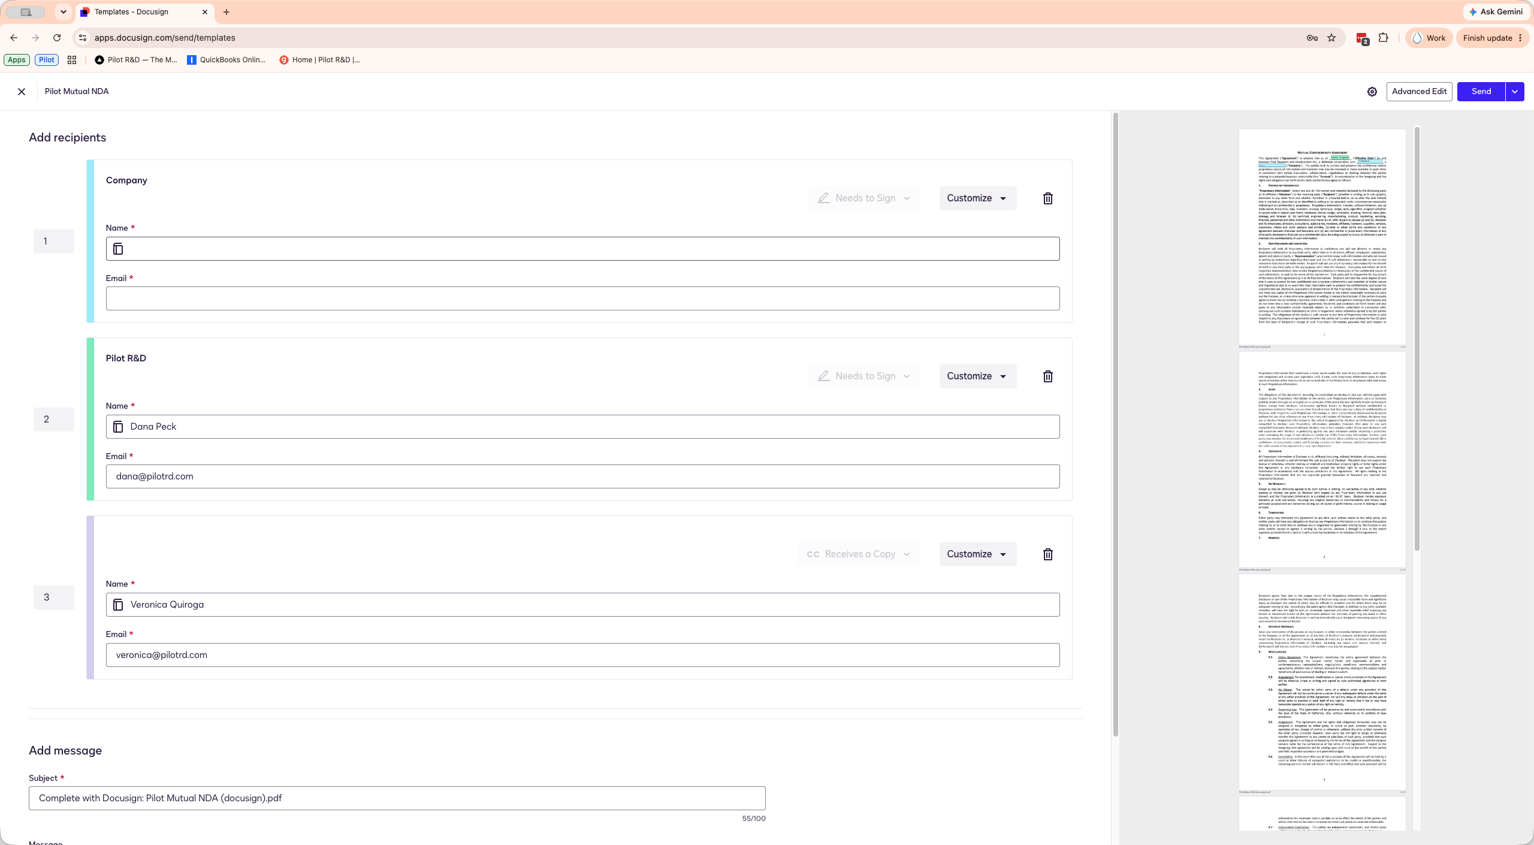Reload the Docusign page
This screenshot has width=1534, height=845.
[x=57, y=38]
